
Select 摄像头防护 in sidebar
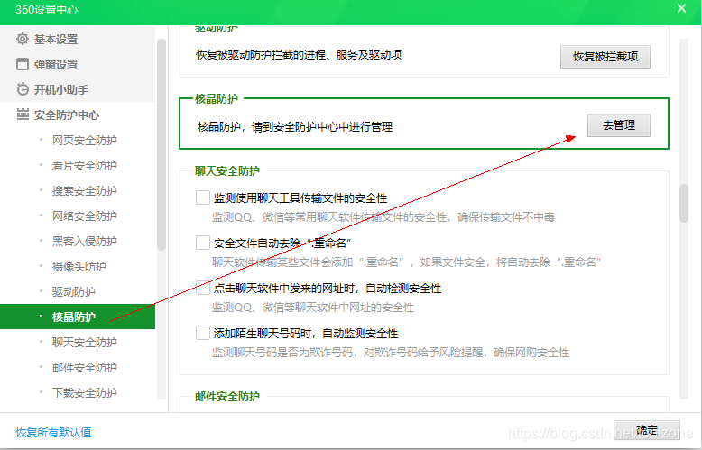[x=78, y=266]
